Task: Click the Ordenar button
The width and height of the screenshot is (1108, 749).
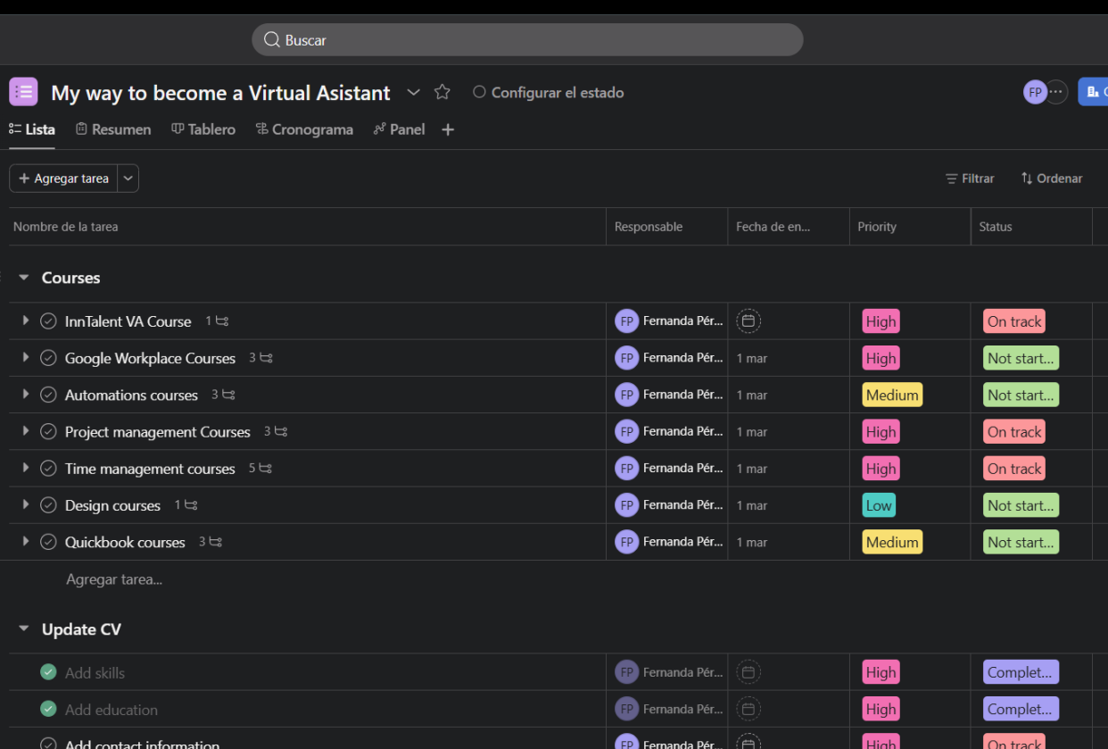Action: point(1051,179)
